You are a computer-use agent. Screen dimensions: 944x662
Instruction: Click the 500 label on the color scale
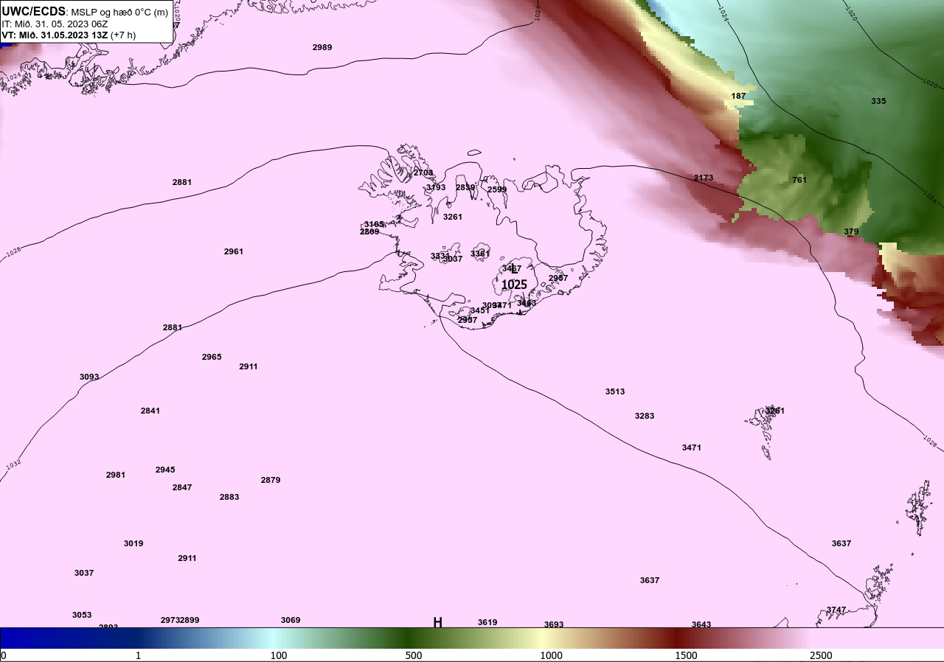tap(414, 655)
